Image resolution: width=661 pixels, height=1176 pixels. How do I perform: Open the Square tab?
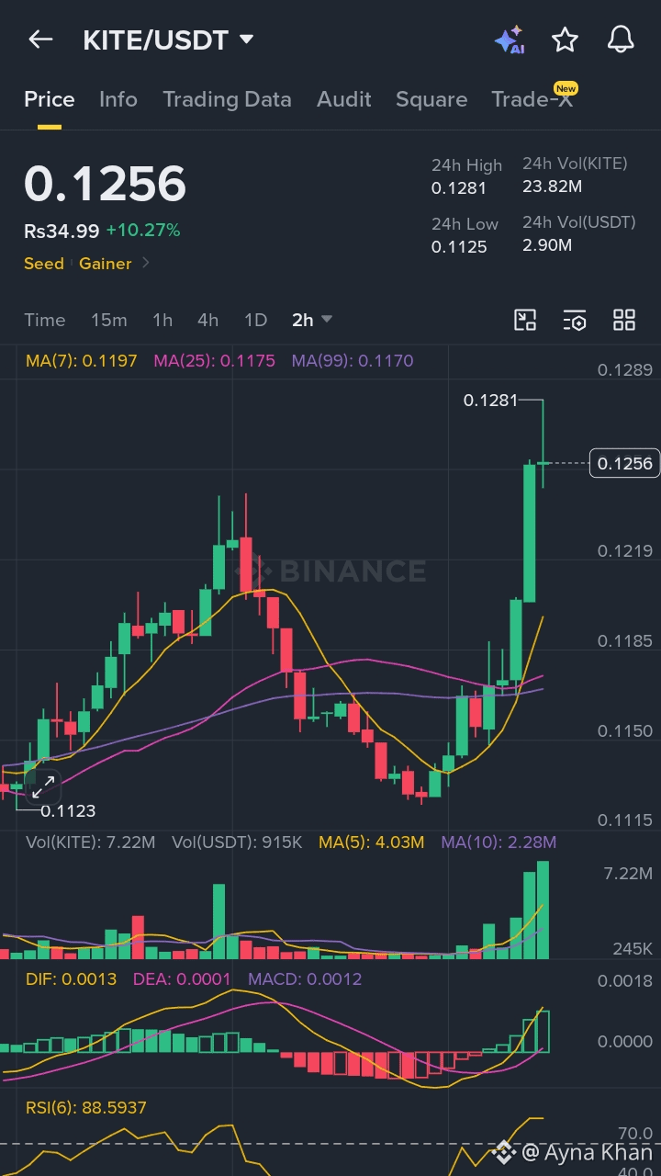coord(431,99)
